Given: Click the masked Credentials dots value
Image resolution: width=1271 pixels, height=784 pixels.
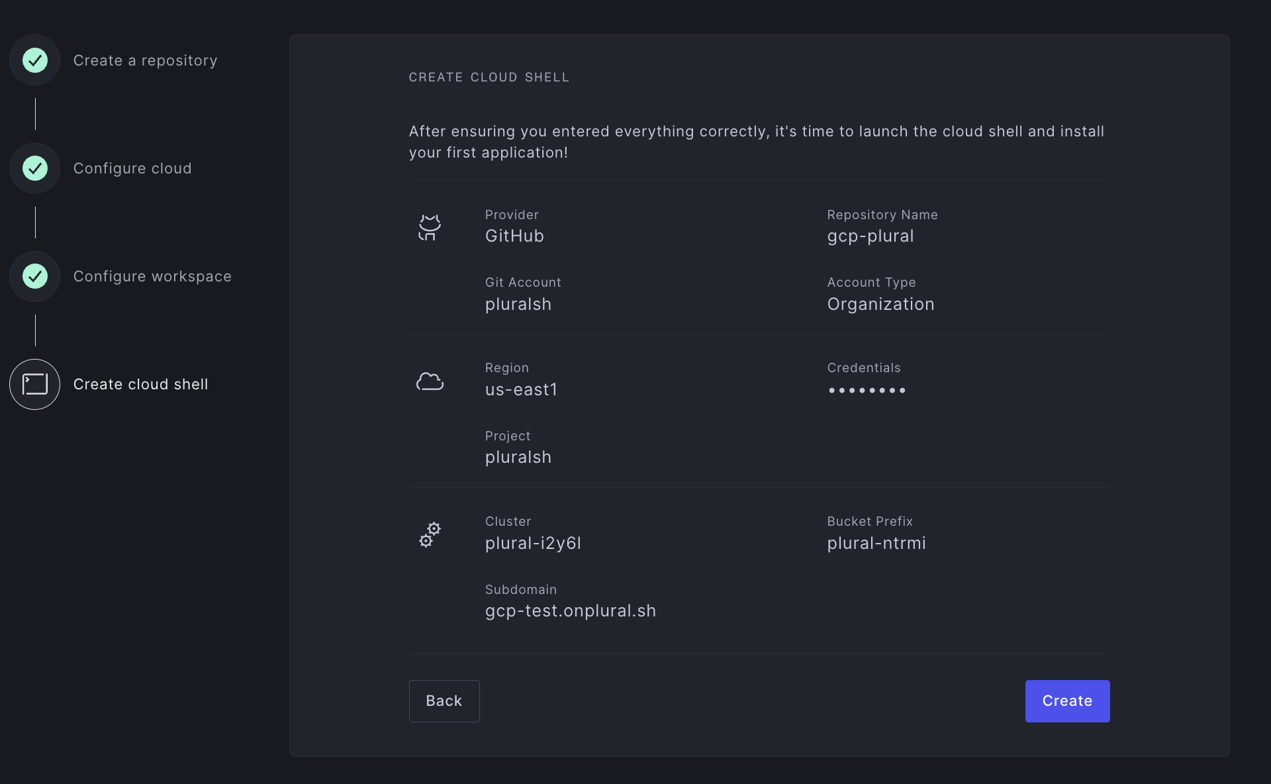Looking at the screenshot, I should (x=867, y=391).
